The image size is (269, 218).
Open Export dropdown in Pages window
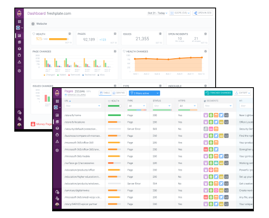[243, 93]
